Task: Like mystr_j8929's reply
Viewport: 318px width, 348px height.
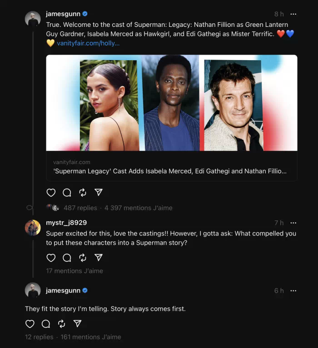Action: (51, 258)
